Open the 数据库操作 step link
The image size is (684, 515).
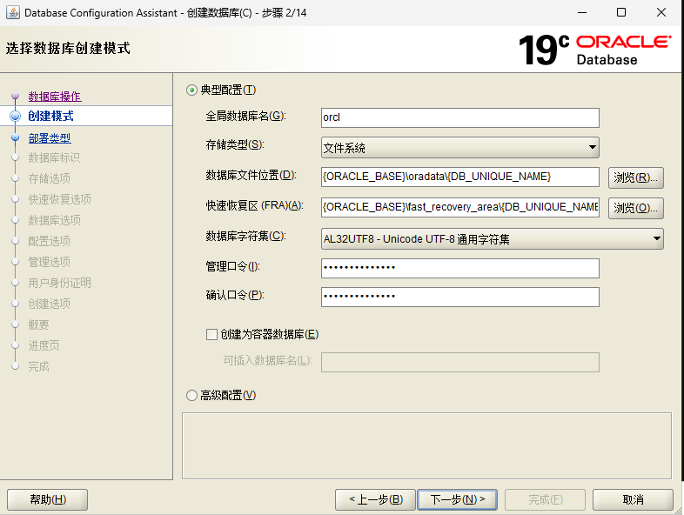tap(55, 97)
